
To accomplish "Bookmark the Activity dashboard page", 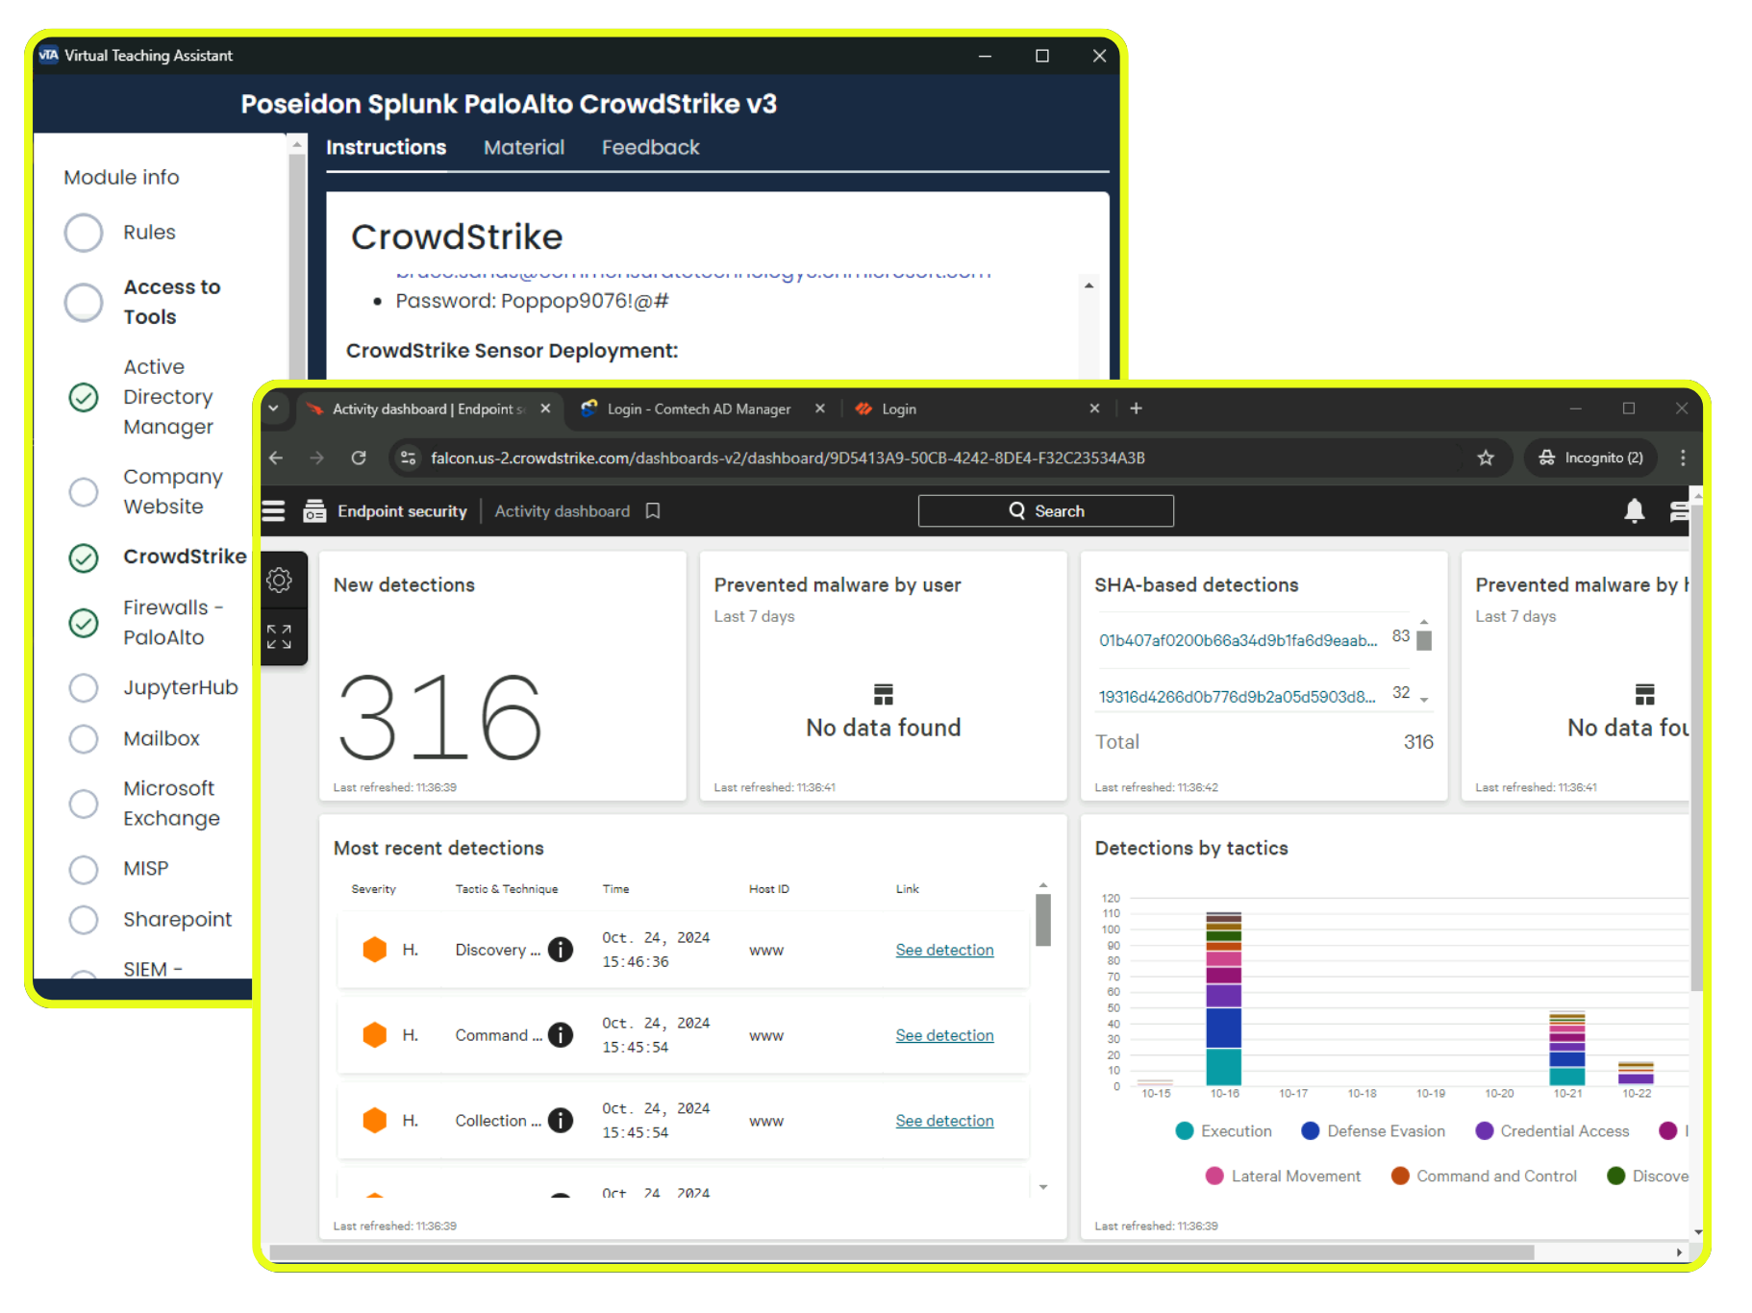I will point(653,511).
